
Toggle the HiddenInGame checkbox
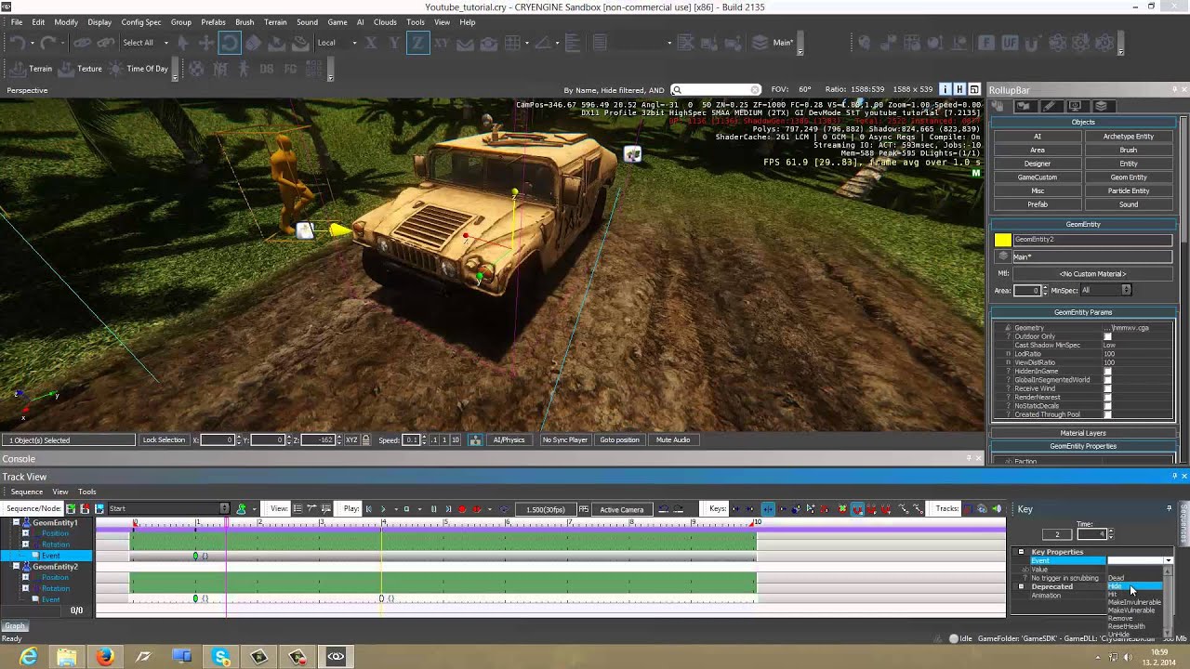click(1107, 372)
